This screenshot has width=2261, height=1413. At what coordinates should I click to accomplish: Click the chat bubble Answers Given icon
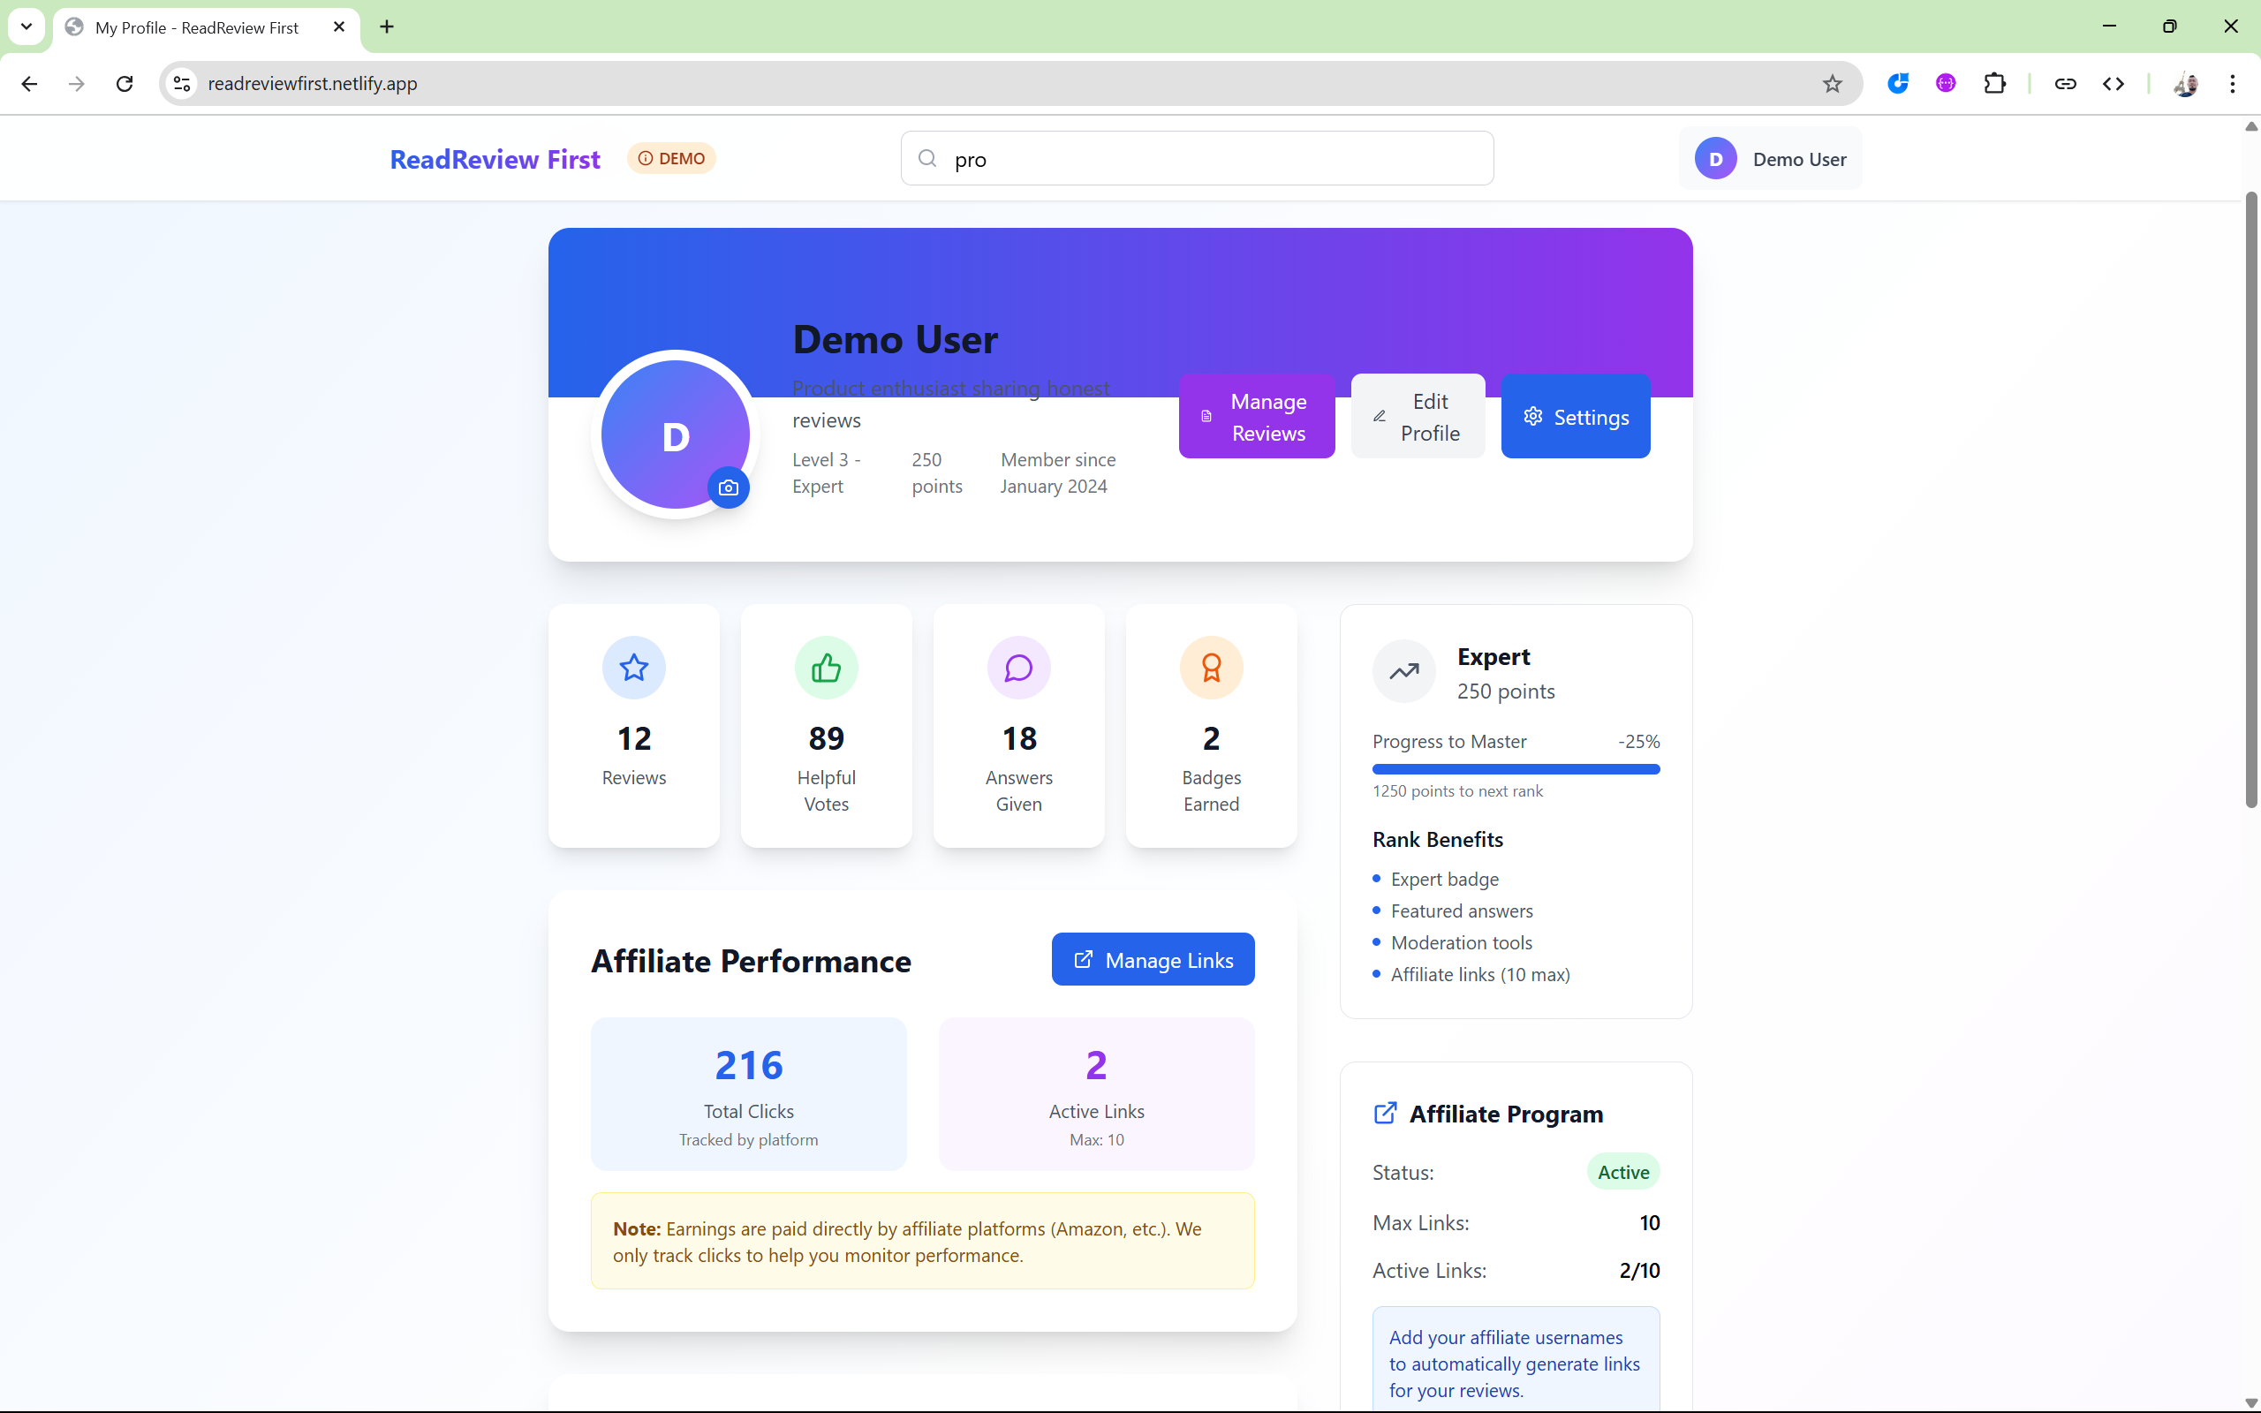point(1018,668)
